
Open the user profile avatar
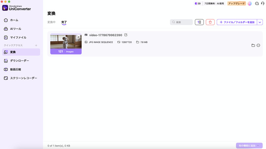(x=250, y=3)
